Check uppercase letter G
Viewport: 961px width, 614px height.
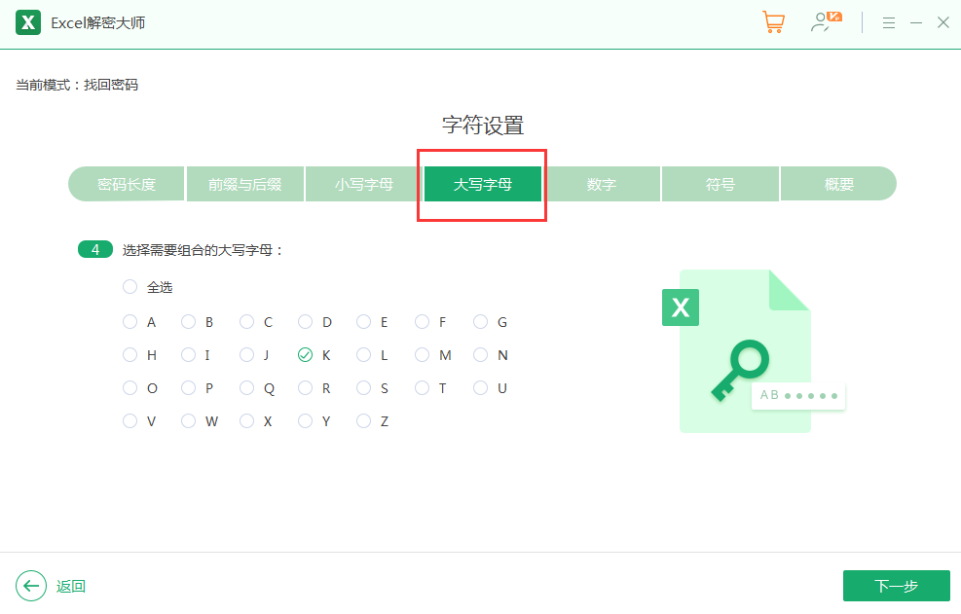click(x=481, y=322)
